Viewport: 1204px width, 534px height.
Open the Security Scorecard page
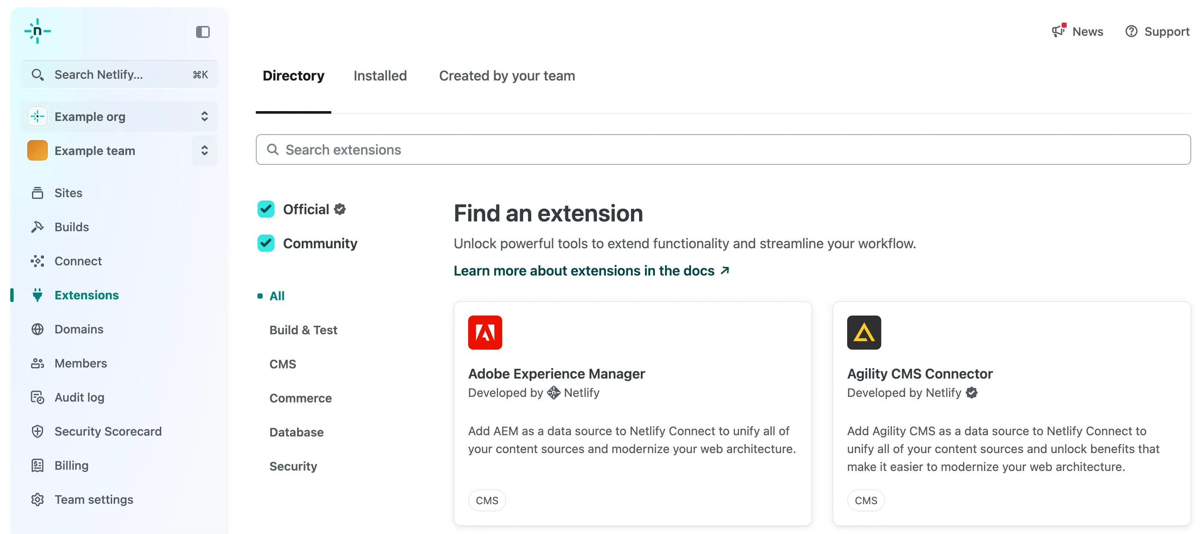108,431
